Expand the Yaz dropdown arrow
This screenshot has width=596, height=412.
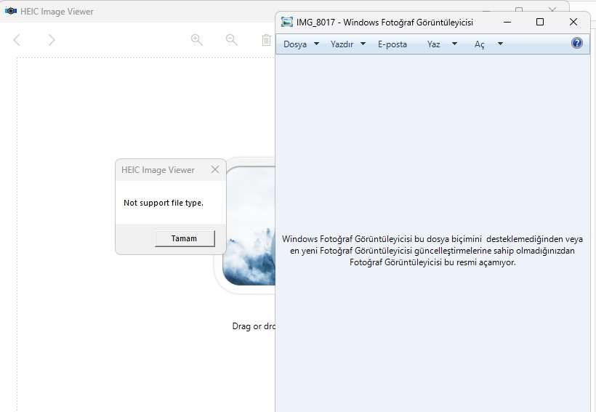tap(455, 44)
